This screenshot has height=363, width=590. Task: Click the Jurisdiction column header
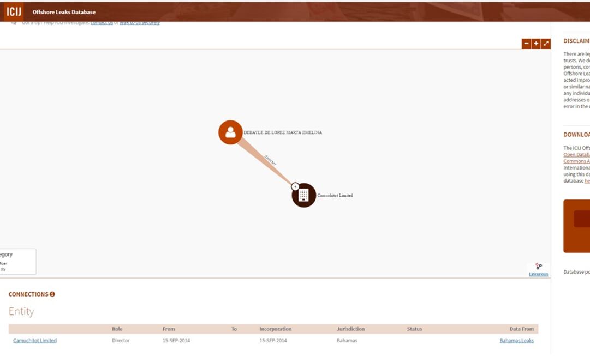(350, 329)
